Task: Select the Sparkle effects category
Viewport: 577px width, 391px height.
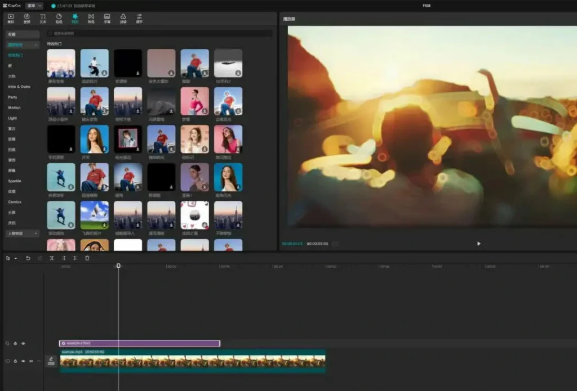Action: [x=15, y=181]
